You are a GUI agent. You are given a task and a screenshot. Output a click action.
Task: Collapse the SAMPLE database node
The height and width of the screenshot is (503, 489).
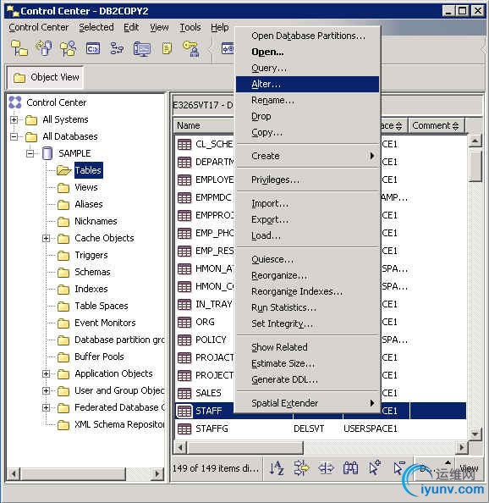point(30,153)
